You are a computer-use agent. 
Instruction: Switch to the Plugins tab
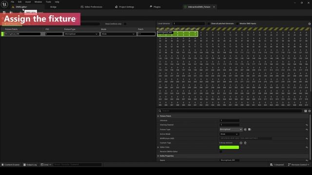pos(155,7)
